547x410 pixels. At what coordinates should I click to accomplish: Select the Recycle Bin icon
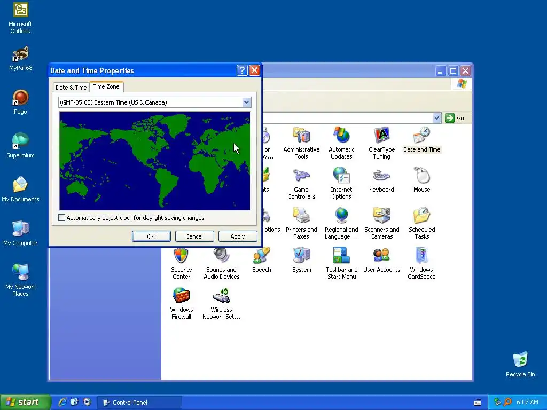pos(520,365)
